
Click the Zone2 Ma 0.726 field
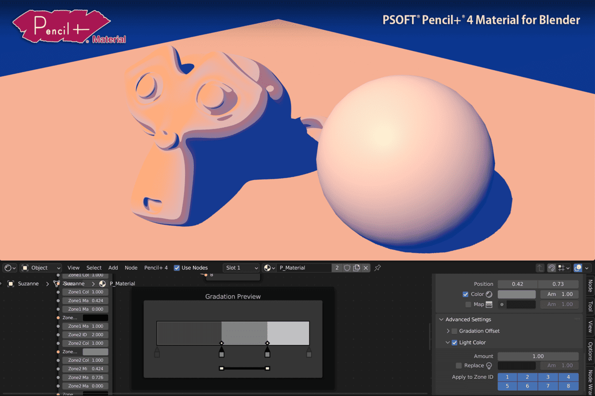click(86, 377)
